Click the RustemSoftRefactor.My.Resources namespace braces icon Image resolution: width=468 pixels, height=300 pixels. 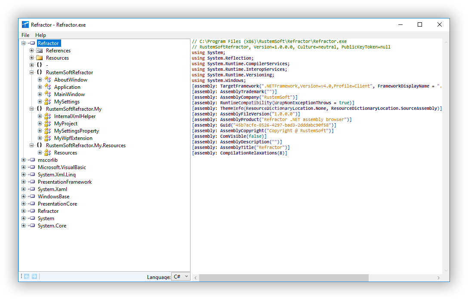[40, 145]
